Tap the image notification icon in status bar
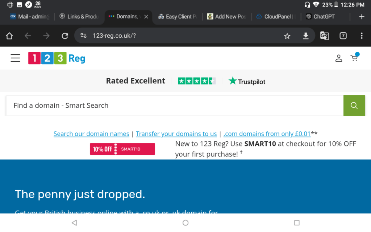Image resolution: width=371 pixels, height=232 pixels. 20,4
